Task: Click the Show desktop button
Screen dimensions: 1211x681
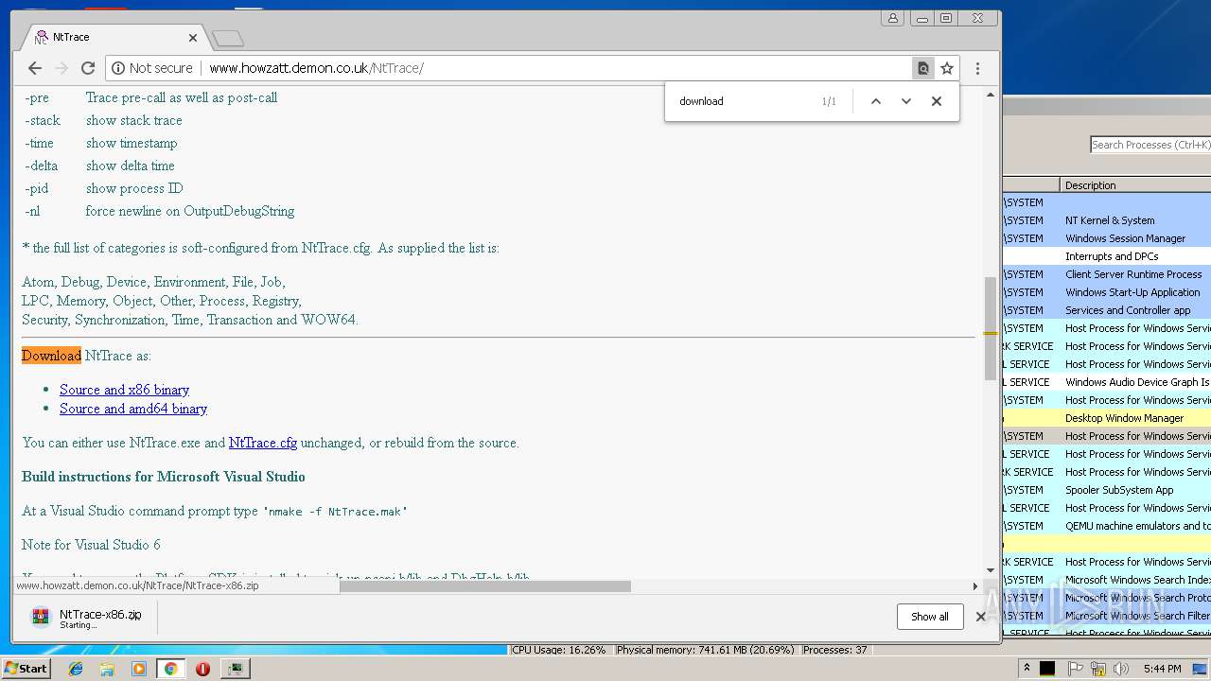Action: 1202,669
